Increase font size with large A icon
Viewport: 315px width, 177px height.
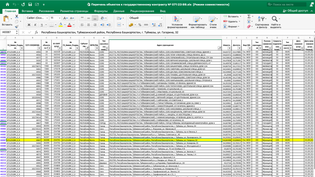[66, 18]
